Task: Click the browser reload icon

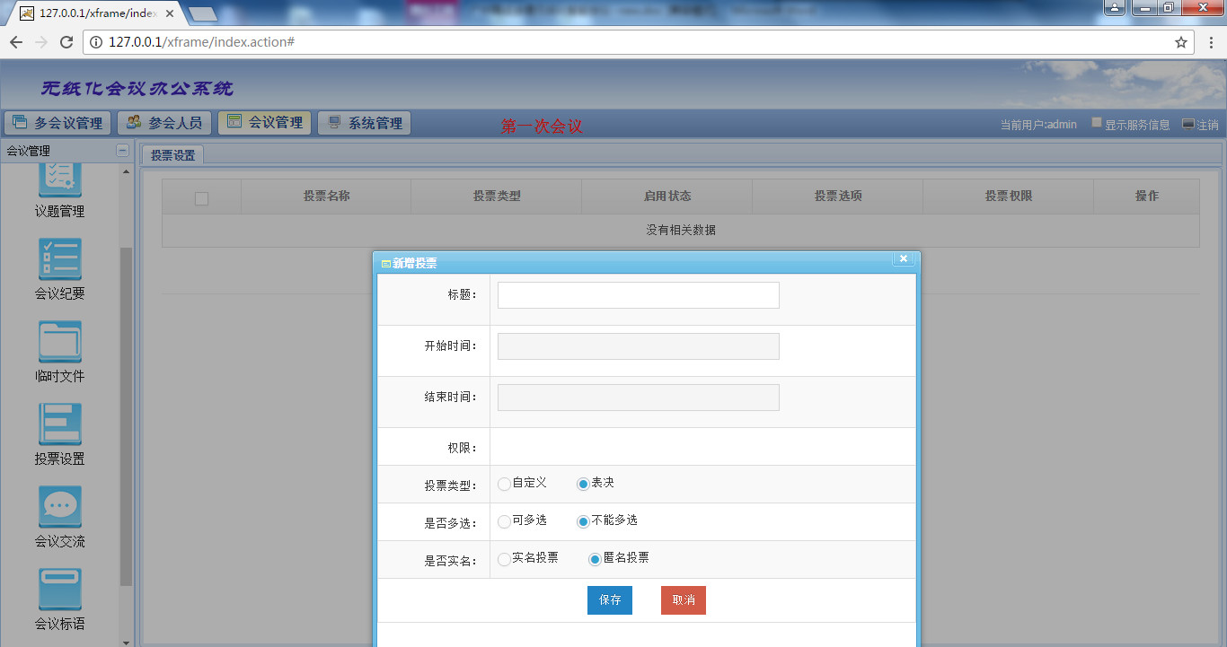Action: coord(66,42)
